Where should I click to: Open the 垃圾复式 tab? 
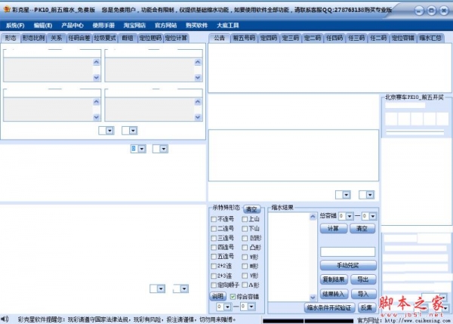pyautogui.click(x=105, y=38)
